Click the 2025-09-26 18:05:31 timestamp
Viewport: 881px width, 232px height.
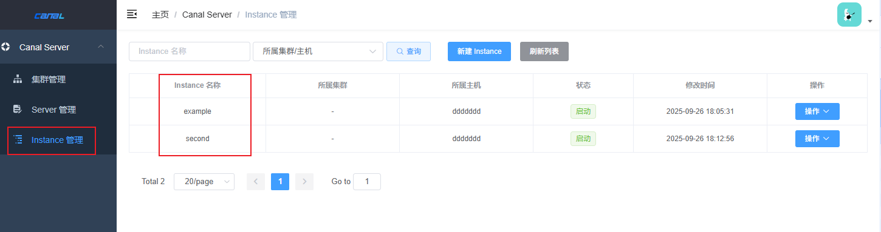[x=701, y=111]
